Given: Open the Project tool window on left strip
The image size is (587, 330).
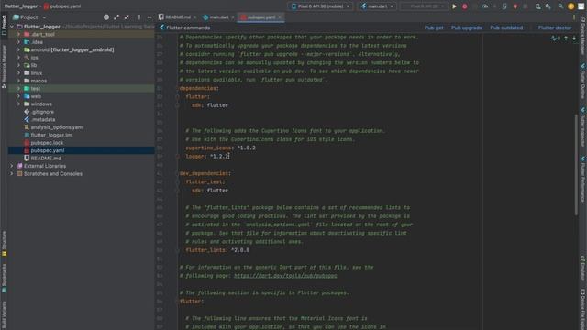Looking at the screenshot, I should [4, 25].
